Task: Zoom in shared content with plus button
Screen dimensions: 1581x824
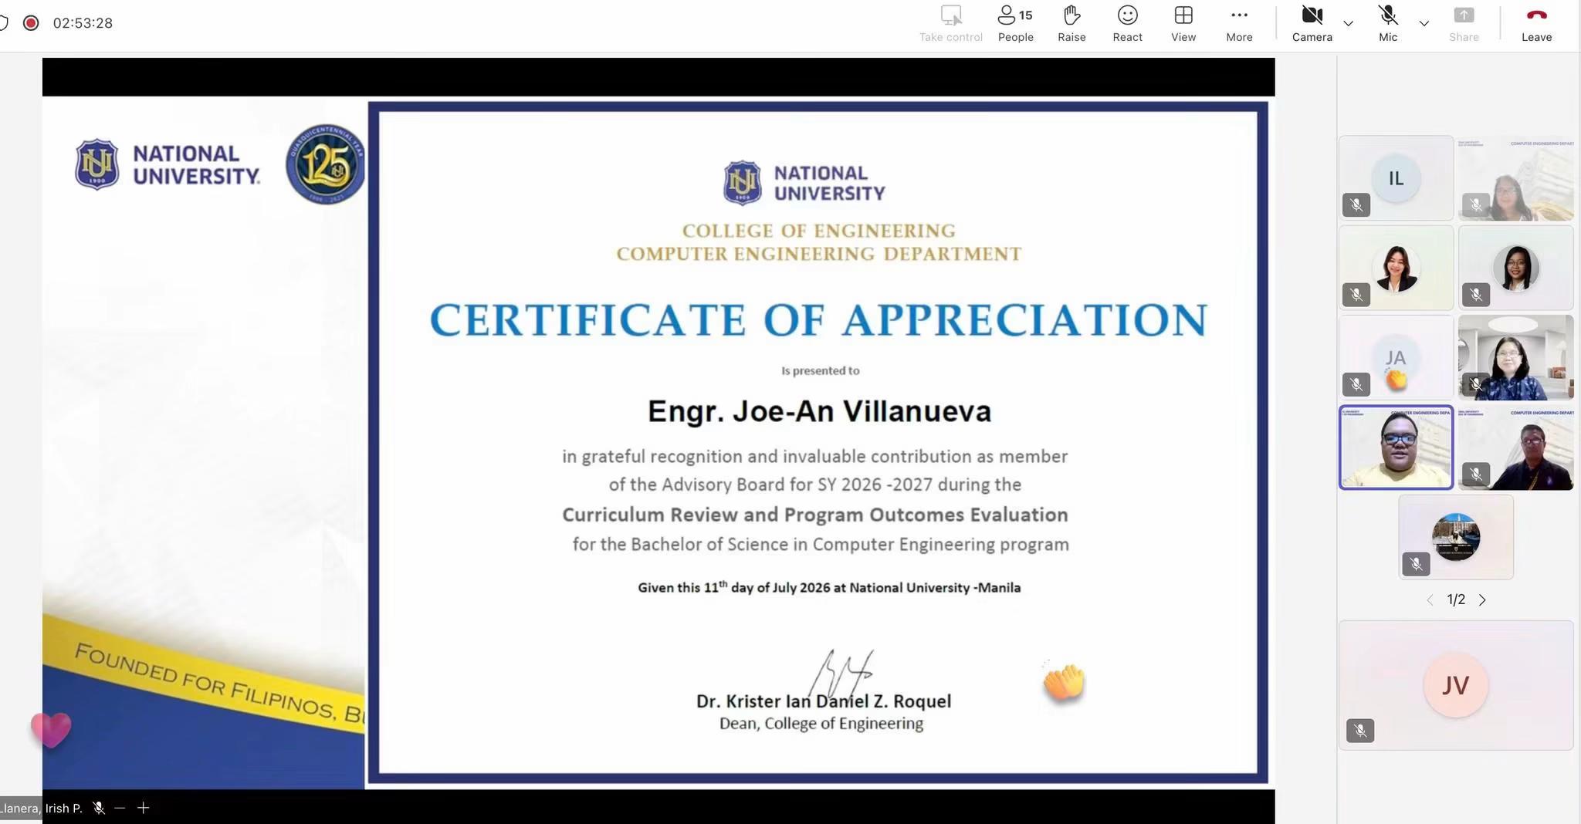Action: tap(143, 808)
